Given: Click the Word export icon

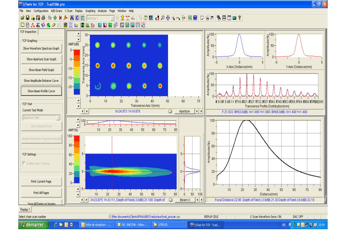Looking at the screenshot, I should pyautogui.click(x=195, y=18).
